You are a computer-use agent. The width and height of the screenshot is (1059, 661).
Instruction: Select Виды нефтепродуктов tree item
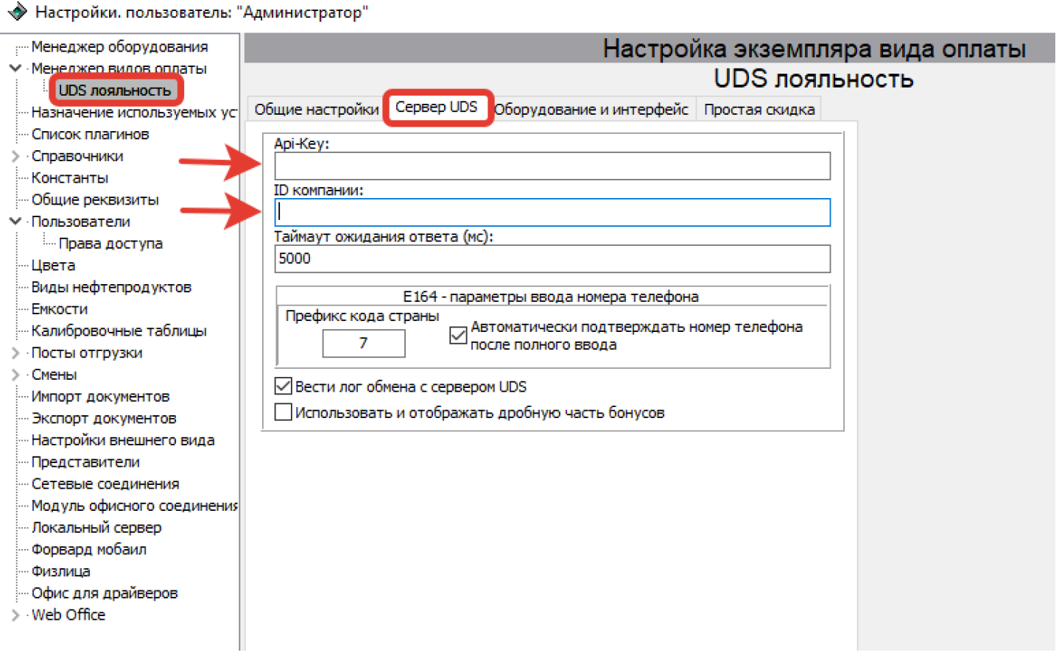click(x=111, y=287)
